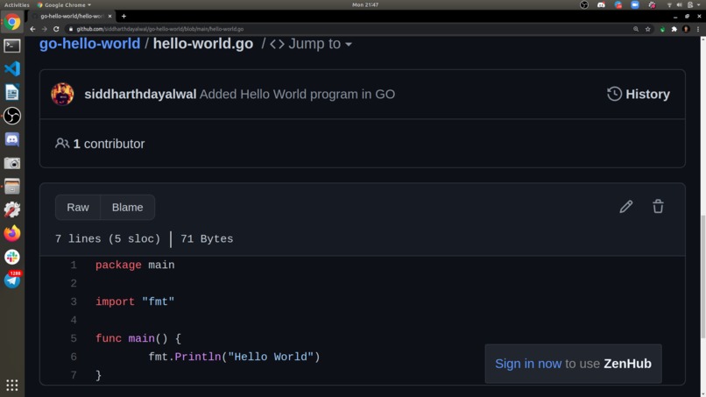706x397 pixels.
Task: Close the go-hello-world browser tab
Action: click(109, 17)
